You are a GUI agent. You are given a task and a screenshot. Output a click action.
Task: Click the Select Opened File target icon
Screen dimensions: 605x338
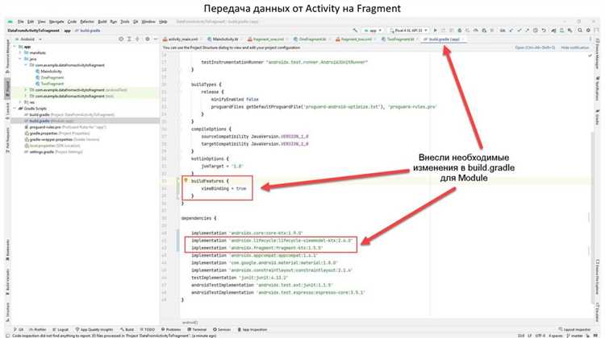[121, 39]
